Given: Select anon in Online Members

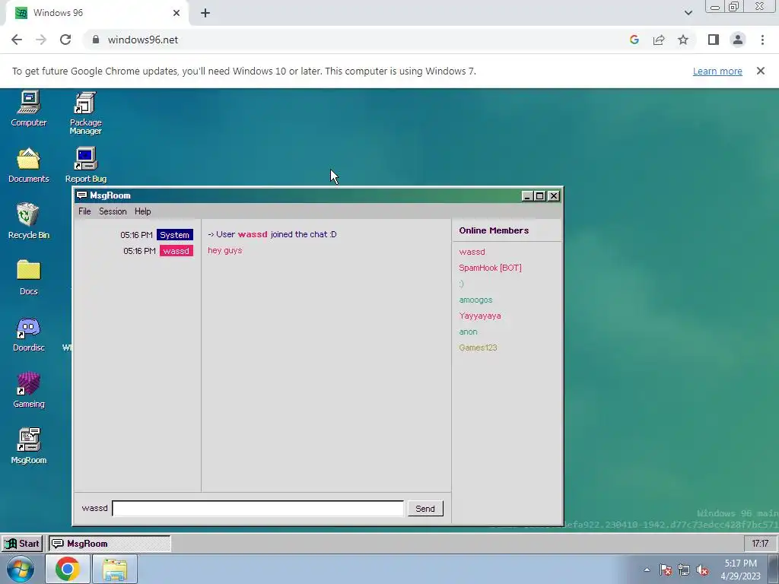Looking at the screenshot, I should (x=468, y=332).
